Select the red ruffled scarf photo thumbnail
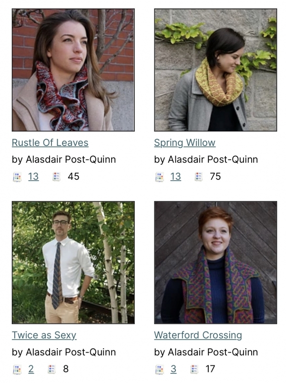Screen dimensions: 286x383 [73, 70]
